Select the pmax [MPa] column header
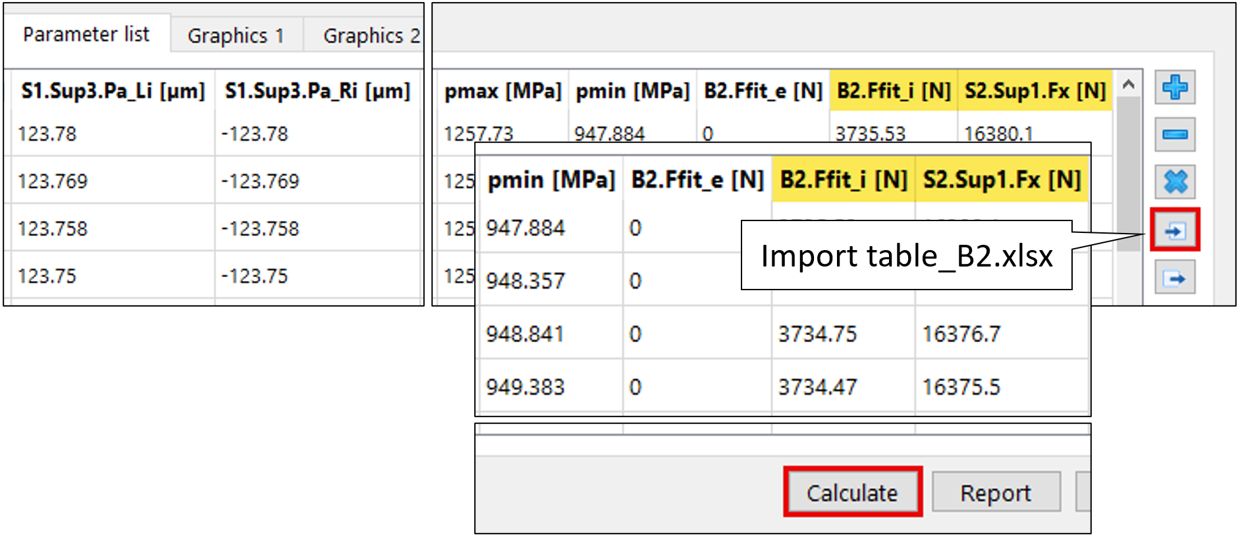 (502, 91)
